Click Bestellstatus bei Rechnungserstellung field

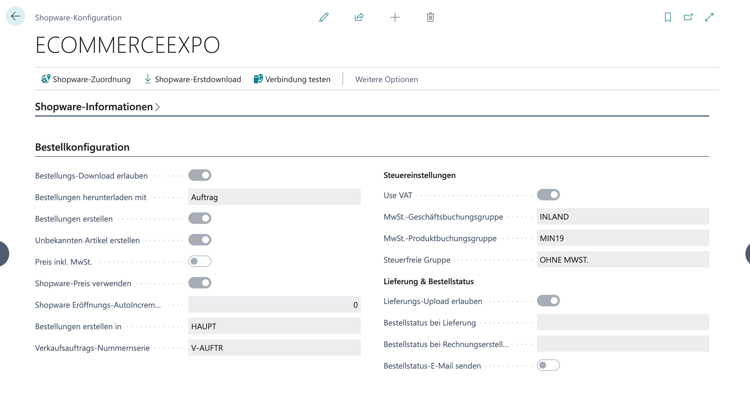pyautogui.click(x=623, y=344)
